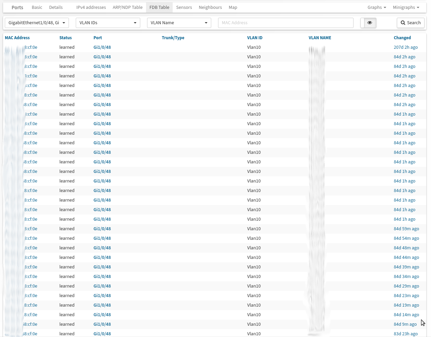The height and width of the screenshot is (337, 431).
Task: Click the Trunk/Type column header
Action: pos(173,38)
